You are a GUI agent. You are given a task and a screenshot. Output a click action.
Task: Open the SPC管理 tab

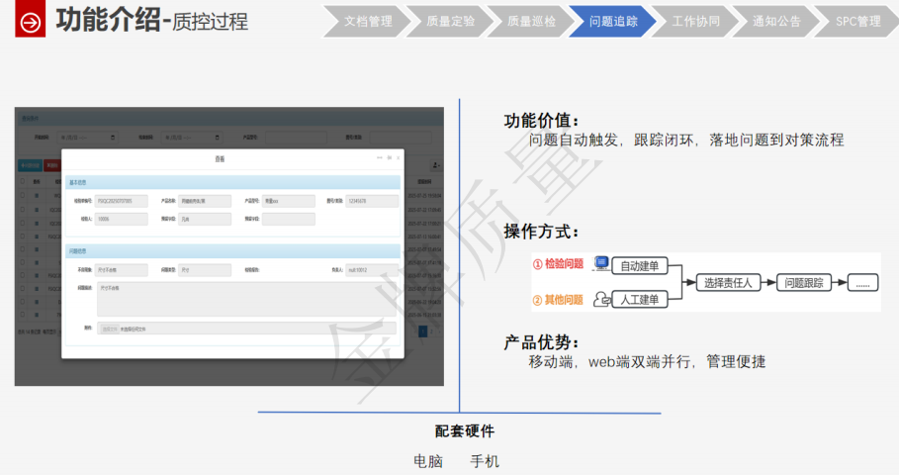click(x=856, y=21)
